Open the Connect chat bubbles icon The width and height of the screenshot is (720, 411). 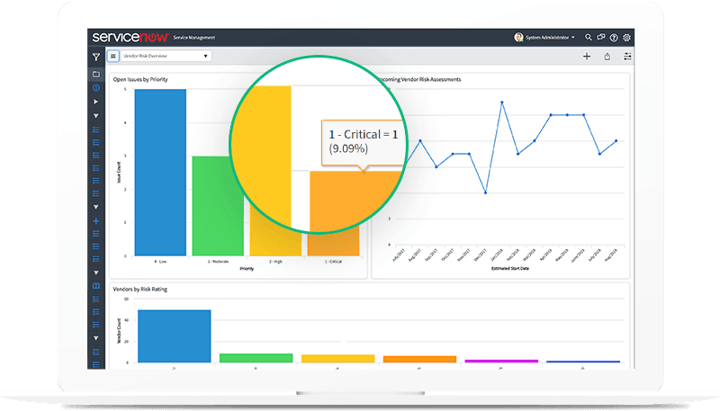[x=601, y=37]
